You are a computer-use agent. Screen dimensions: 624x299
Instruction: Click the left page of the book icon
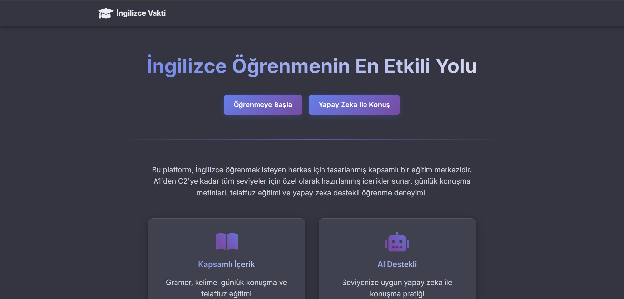click(220, 241)
